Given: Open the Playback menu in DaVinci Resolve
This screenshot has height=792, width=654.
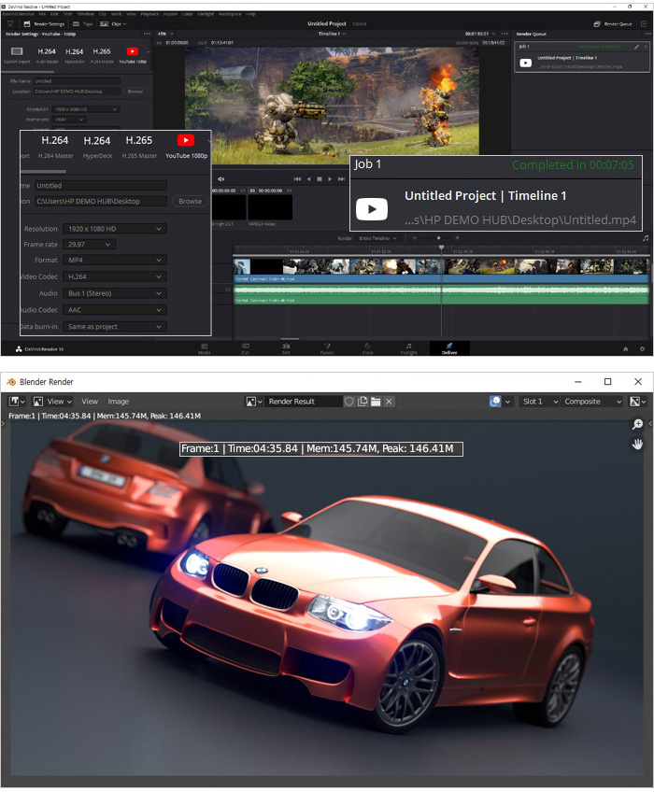Looking at the screenshot, I should (149, 14).
